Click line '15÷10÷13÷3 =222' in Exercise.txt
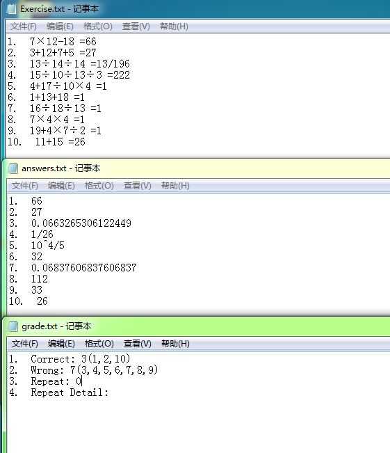The width and height of the screenshot is (390, 453). [80, 75]
